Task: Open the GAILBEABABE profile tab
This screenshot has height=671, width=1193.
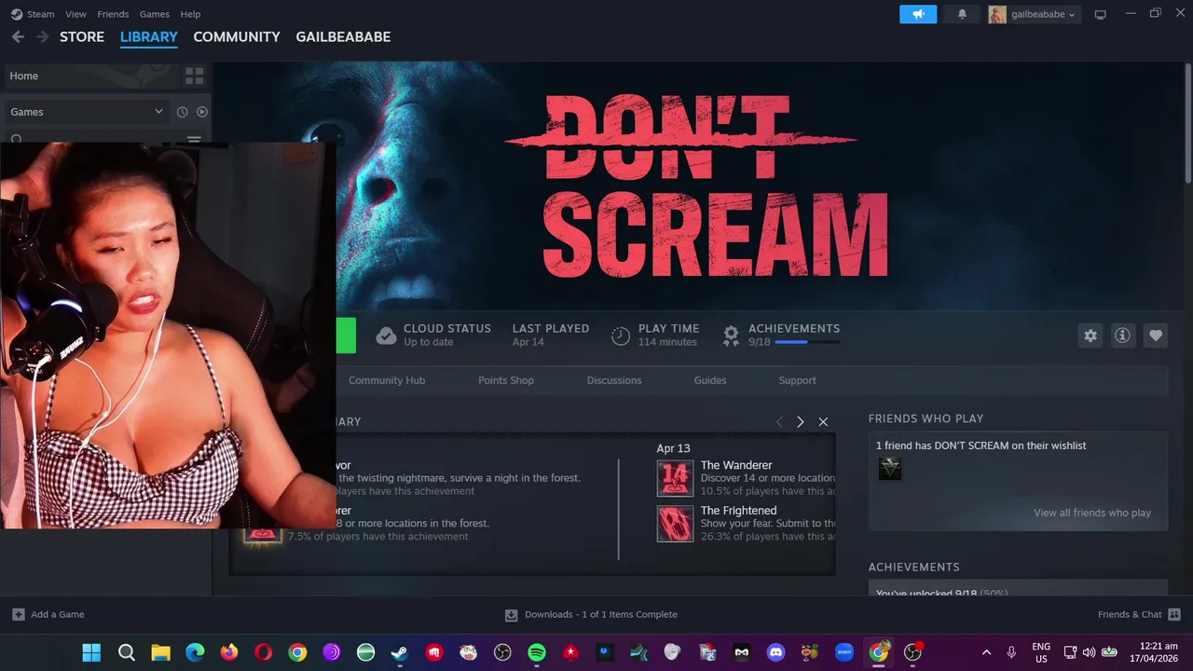Action: coord(343,36)
